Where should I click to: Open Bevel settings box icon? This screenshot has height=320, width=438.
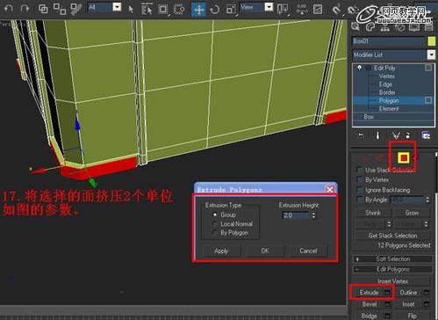tap(387, 304)
